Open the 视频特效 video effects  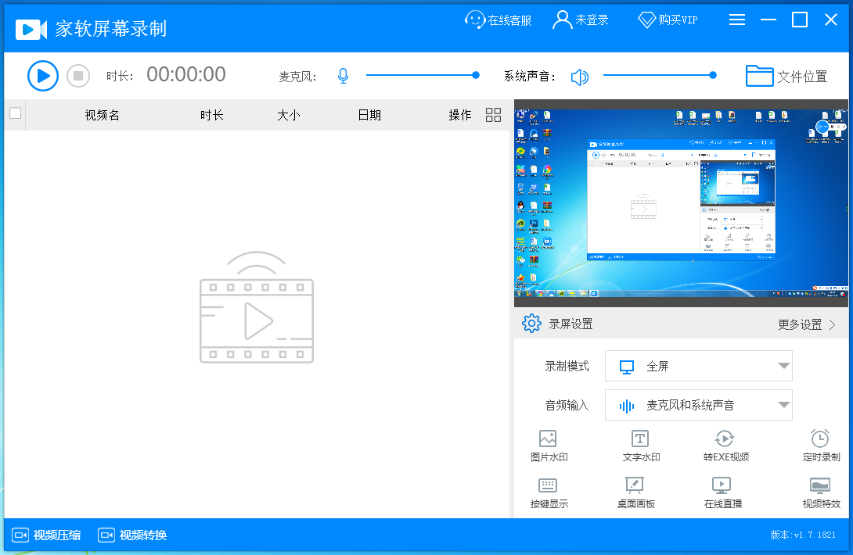tap(821, 493)
